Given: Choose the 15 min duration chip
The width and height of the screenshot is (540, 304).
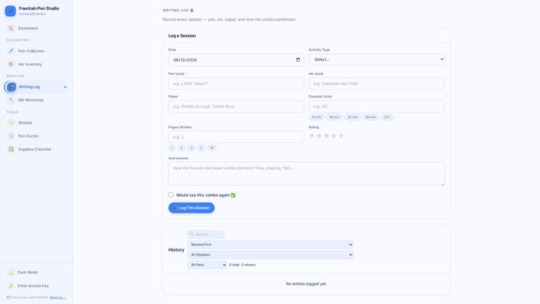Looking at the screenshot, I should coord(316,117).
